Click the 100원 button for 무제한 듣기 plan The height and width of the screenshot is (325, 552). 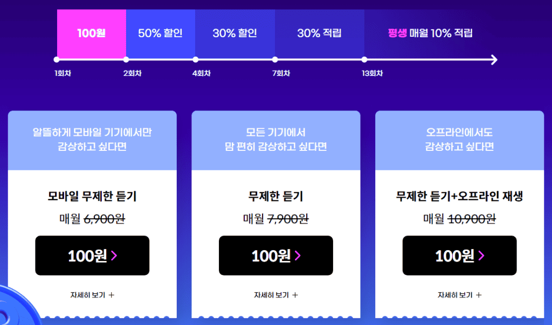pyautogui.click(x=275, y=255)
